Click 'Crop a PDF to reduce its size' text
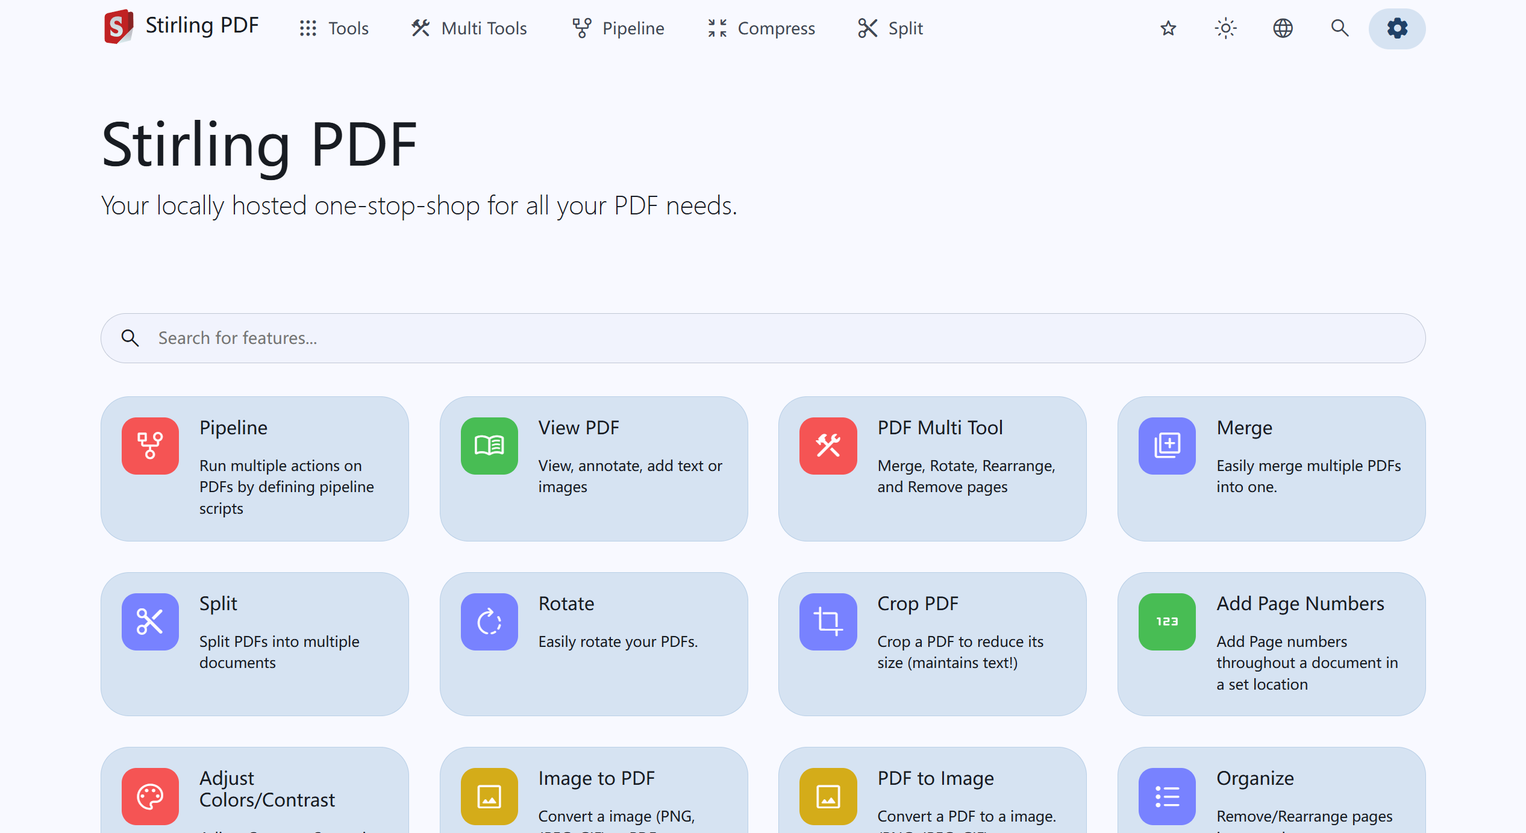The height and width of the screenshot is (833, 1526). pyautogui.click(x=960, y=652)
